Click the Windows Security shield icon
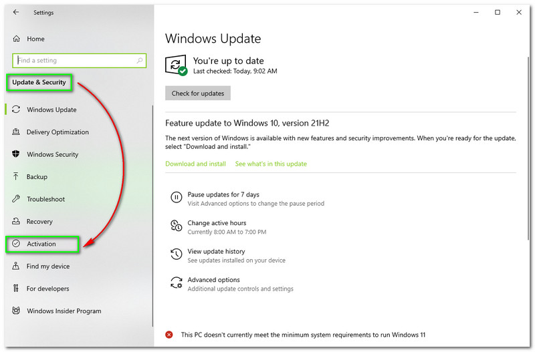This screenshot has width=535, height=352. pyautogui.click(x=16, y=154)
